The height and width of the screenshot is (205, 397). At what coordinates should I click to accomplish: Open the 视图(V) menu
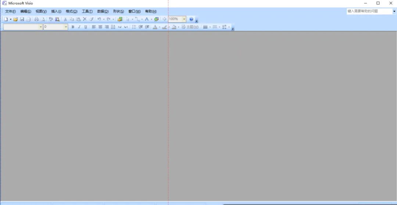point(41,11)
